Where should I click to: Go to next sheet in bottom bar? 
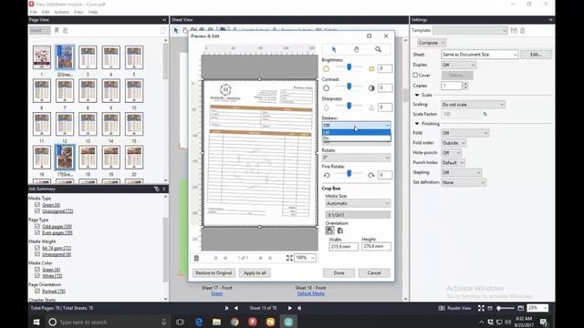coord(290,308)
